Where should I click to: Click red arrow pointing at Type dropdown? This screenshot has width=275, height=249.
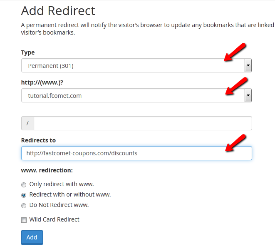click(235, 52)
